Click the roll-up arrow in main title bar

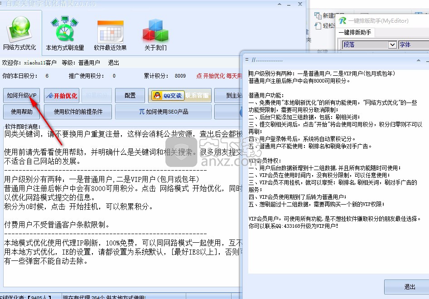280,4
